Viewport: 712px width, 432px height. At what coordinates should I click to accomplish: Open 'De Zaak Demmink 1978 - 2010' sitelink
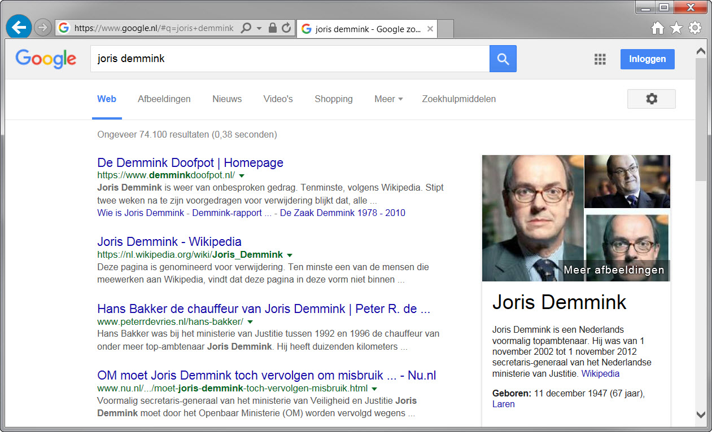click(x=343, y=213)
